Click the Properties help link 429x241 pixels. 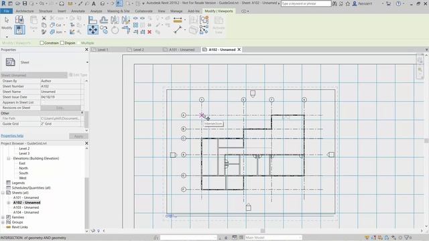(12, 136)
